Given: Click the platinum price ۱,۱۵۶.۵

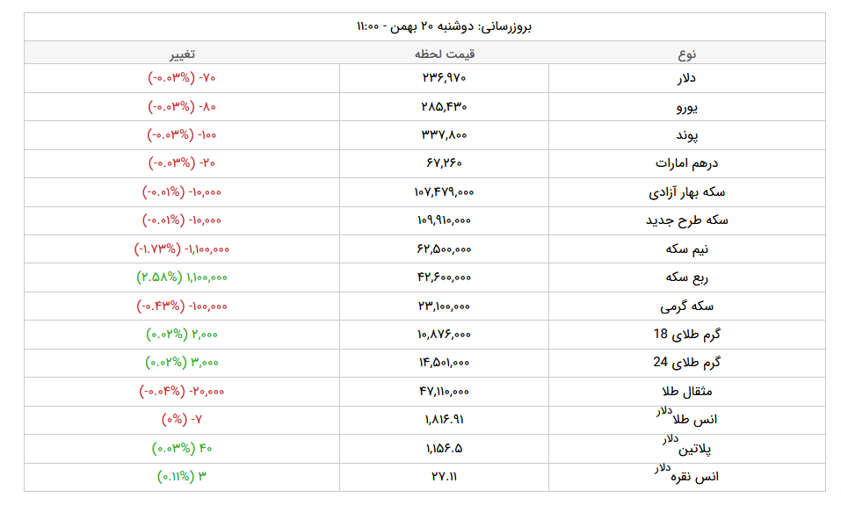Looking at the screenshot, I should [444, 448].
